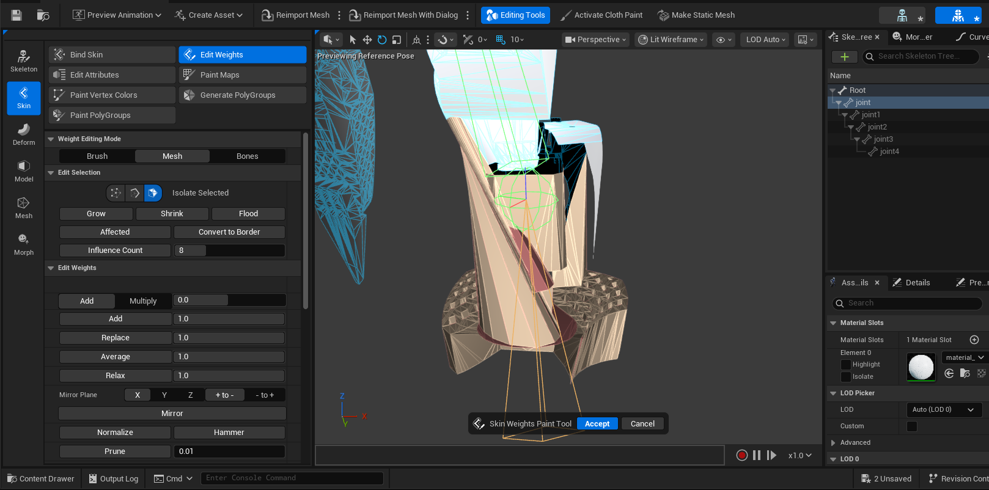
Task: Click the Hammer weights button
Action: (x=229, y=433)
